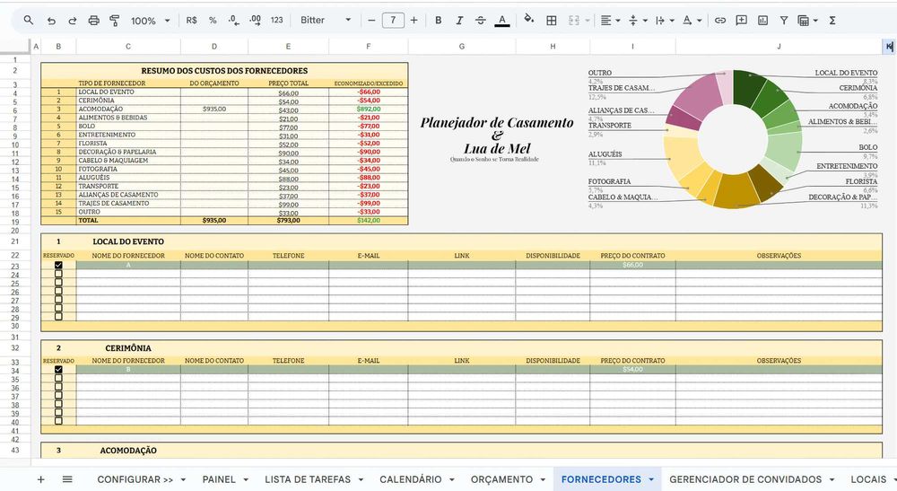Insert a chart

(x=762, y=20)
